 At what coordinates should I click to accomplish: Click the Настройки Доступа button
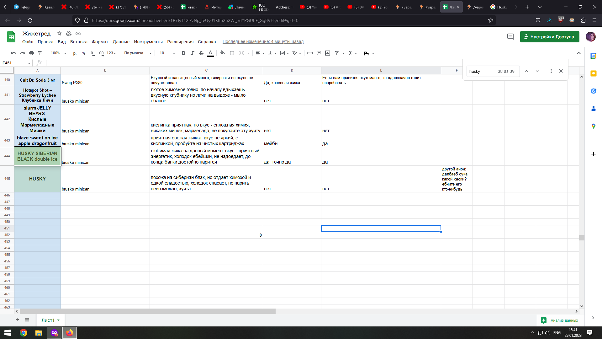[549, 37]
